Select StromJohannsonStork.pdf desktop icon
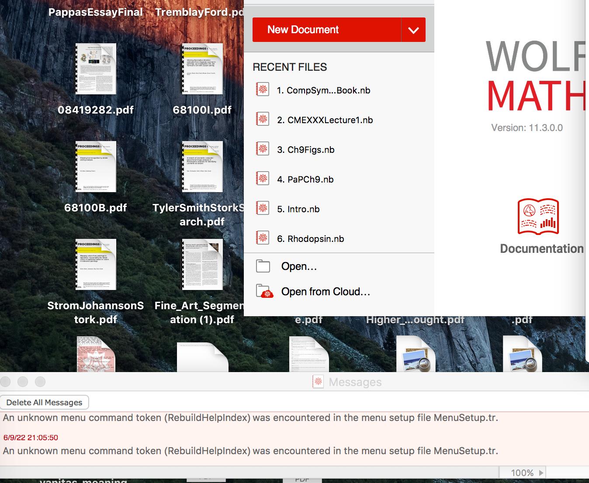 [x=96, y=264]
